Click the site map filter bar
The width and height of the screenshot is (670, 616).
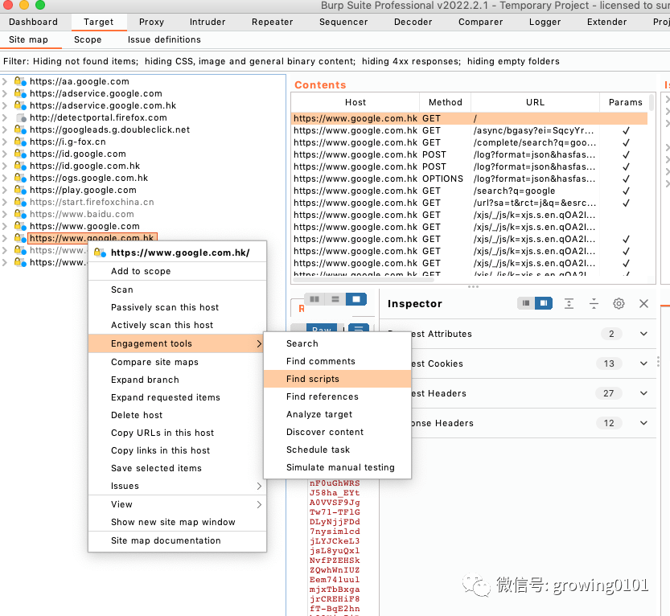[x=335, y=61]
